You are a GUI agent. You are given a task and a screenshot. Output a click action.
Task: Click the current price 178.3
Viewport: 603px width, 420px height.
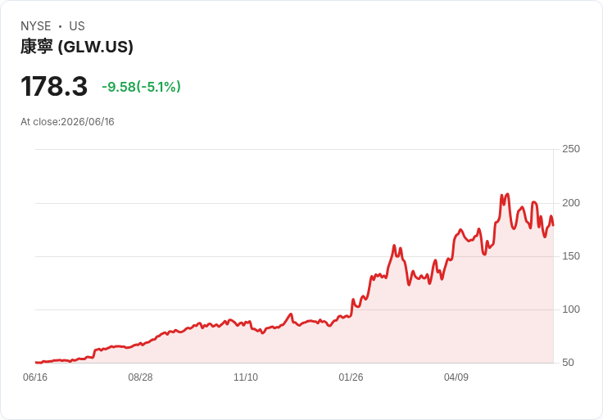[x=54, y=86]
